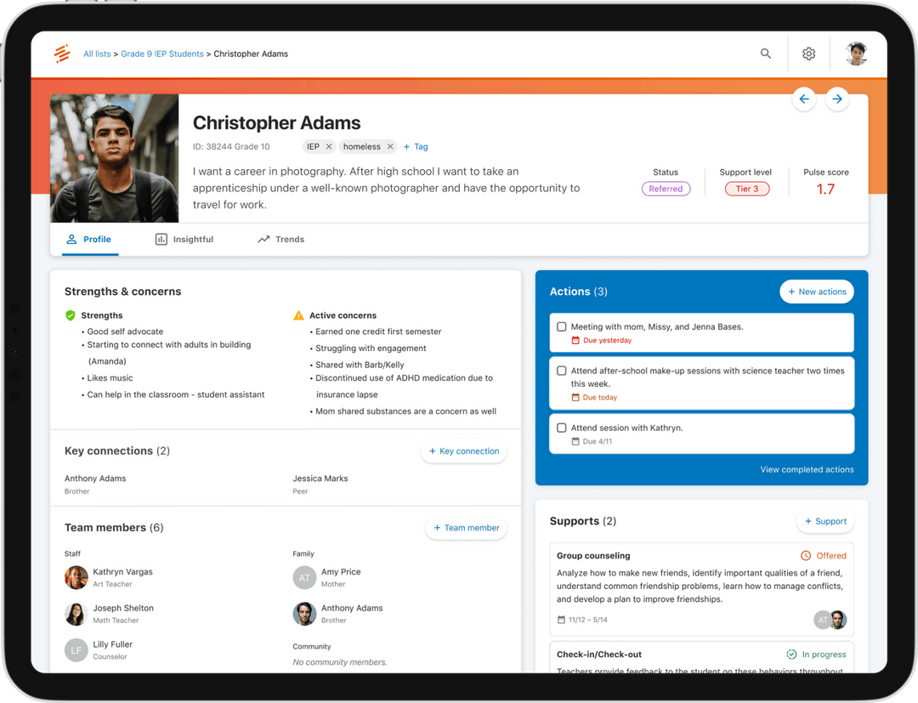
Task: Advance to next student with right arrow
Action: (837, 99)
